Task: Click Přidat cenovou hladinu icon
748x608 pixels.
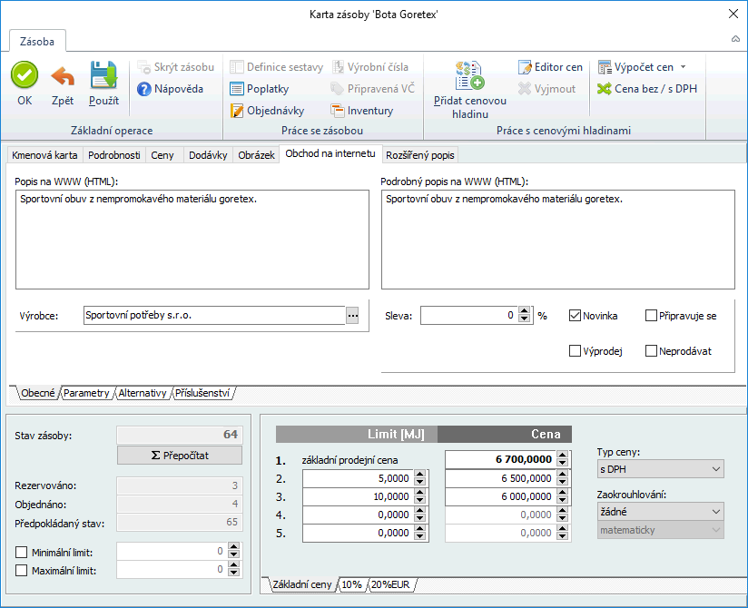Action: (470, 75)
